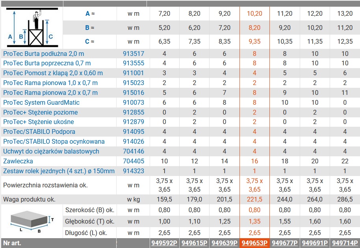This screenshot has width=360, height=248.
Task: Select the 'B ≈' row label
Action: pos(90,28)
